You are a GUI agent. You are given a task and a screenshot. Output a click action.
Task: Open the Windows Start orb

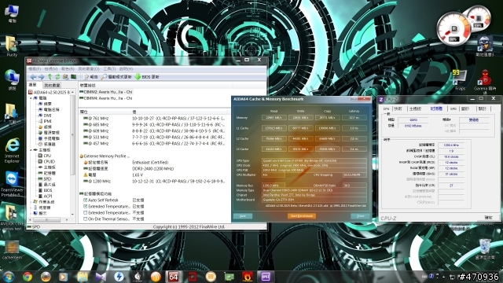9,277
